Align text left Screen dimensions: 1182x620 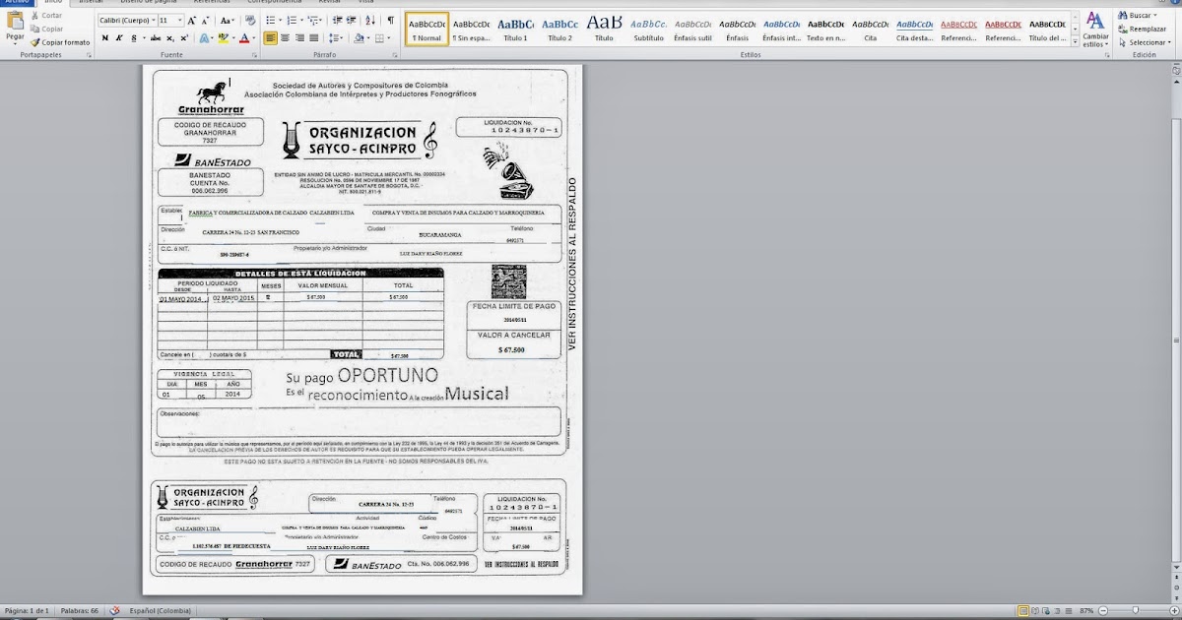coord(270,38)
